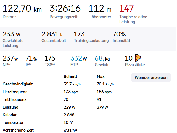Select the Gewichtete Leistung label
The image size is (177, 133).
click(13, 43)
